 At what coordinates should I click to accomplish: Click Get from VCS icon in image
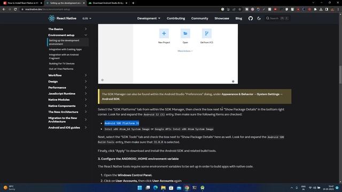click(207, 34)
